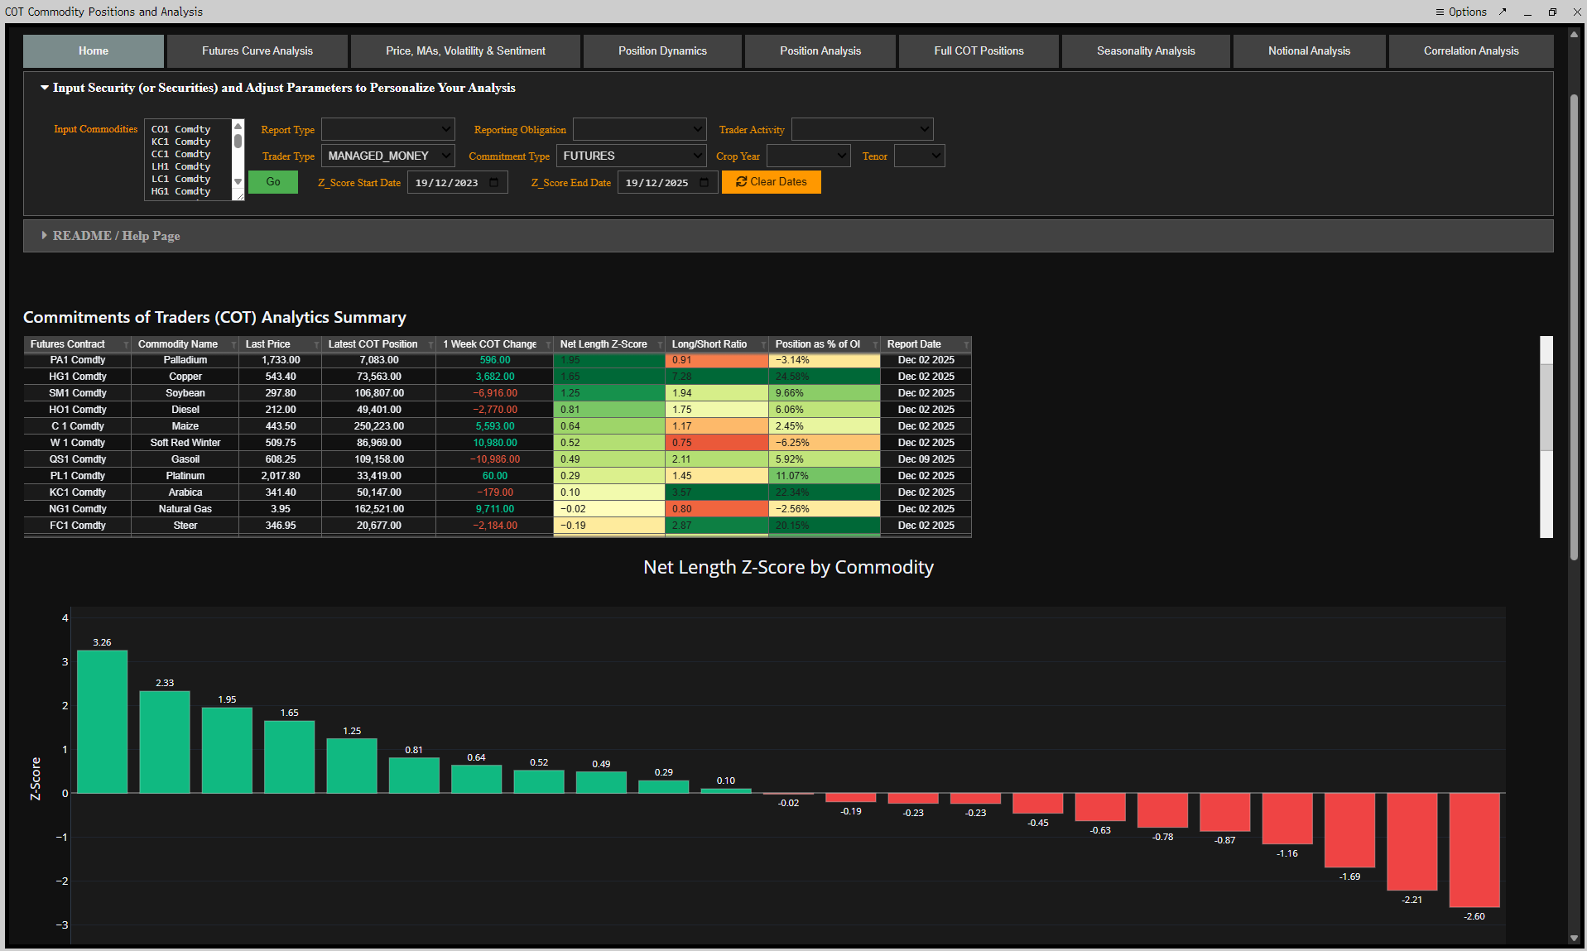Open the Options menu in the title bar
Viewport: 1587px width, 951px height.
(x=1461, y=12)
